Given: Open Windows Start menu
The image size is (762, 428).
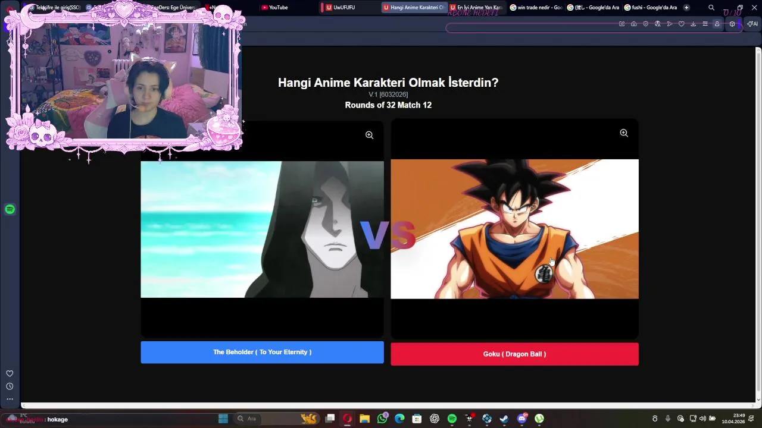Looking at the screenshot, I should [x=223, y=418].
